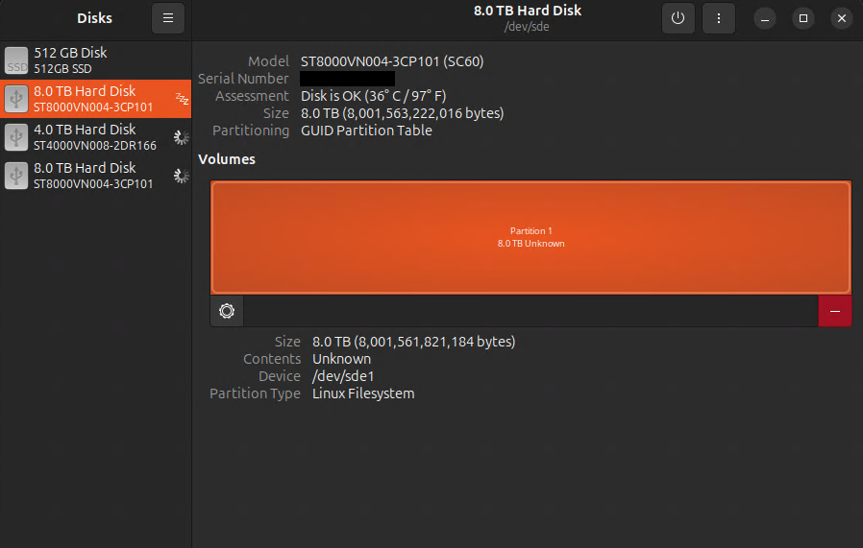Click the GUID Partition Table value
This screenshot has height=548, width=863.
[x=366, y=131]
